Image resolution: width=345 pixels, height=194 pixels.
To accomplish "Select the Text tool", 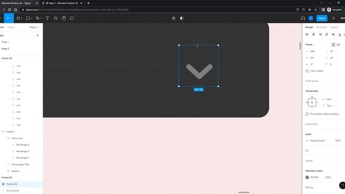I will (x=47, y=18).
